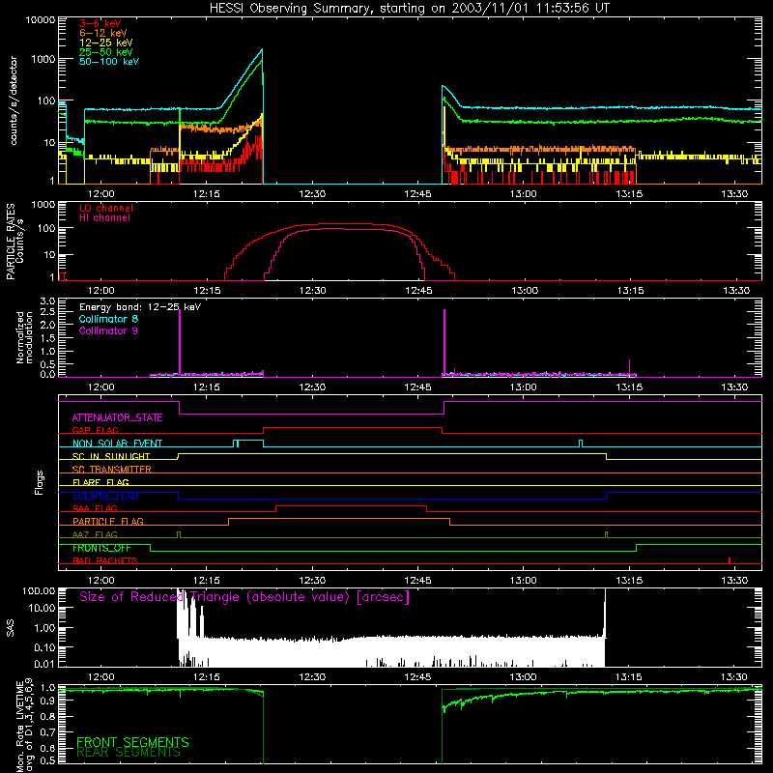Click the Mon. Rate LIVETIME y-axis label
773x773 pixels.
24,726
